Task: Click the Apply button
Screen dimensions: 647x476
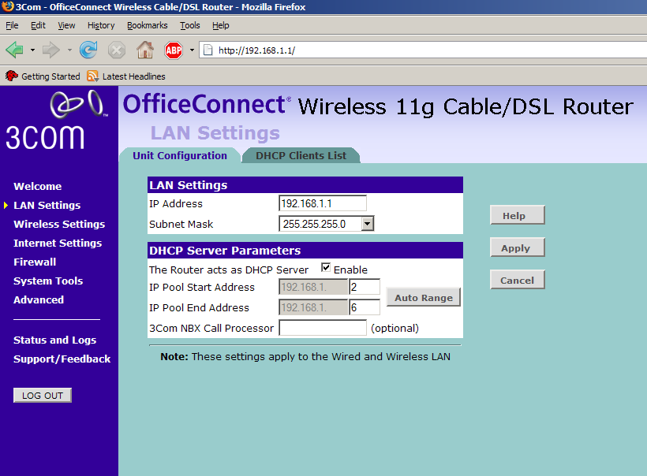Action: pos(518,247)
